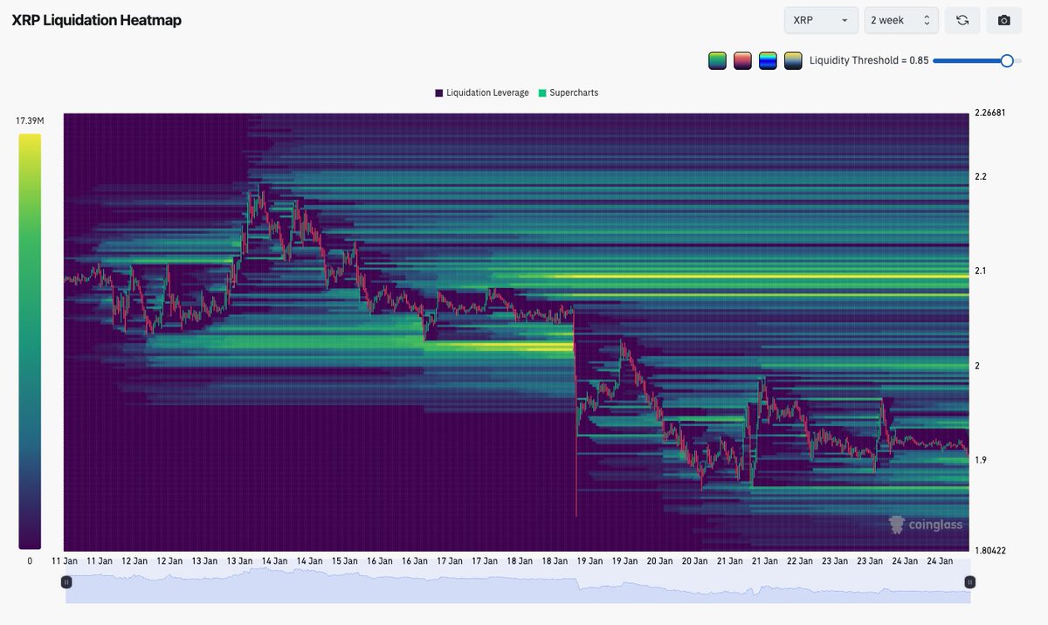1048x625 pixels.
Task: Click the refresh chart icon
Action: coord(962,19)
